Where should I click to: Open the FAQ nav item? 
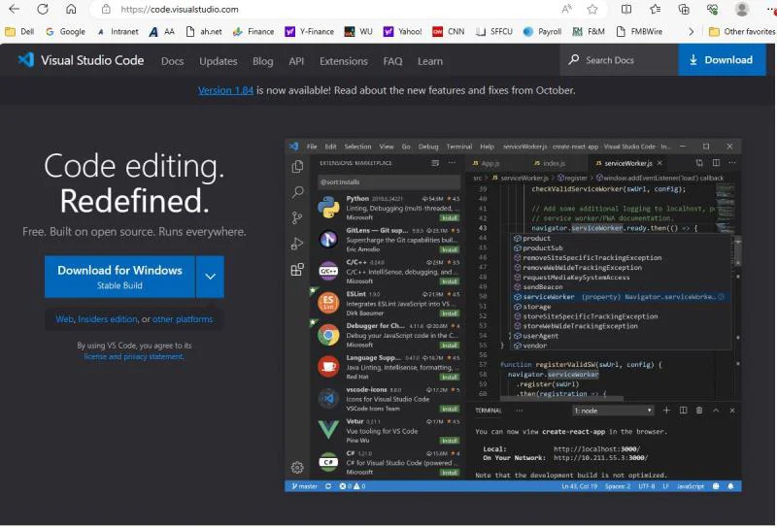[392, 61]
